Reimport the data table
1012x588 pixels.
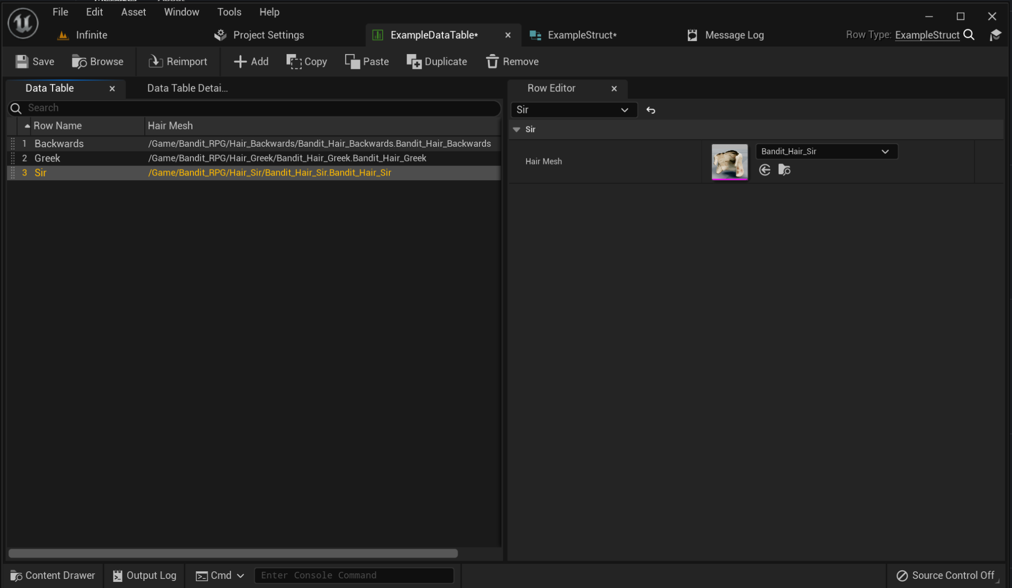pos(178,62)
